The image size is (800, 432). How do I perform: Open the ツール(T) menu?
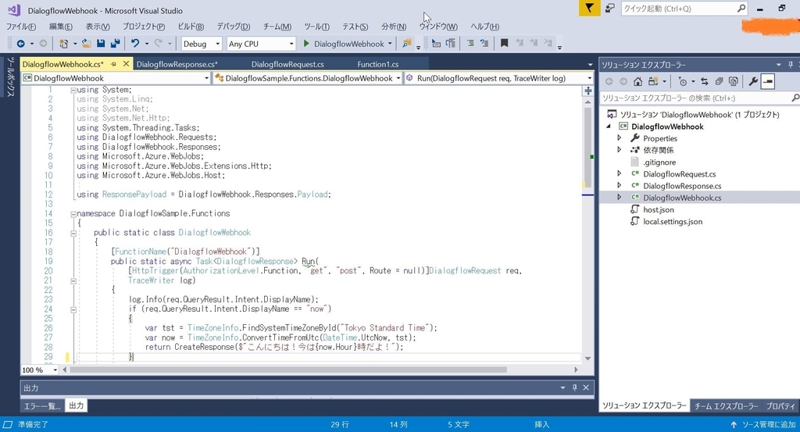click(317, 27)
